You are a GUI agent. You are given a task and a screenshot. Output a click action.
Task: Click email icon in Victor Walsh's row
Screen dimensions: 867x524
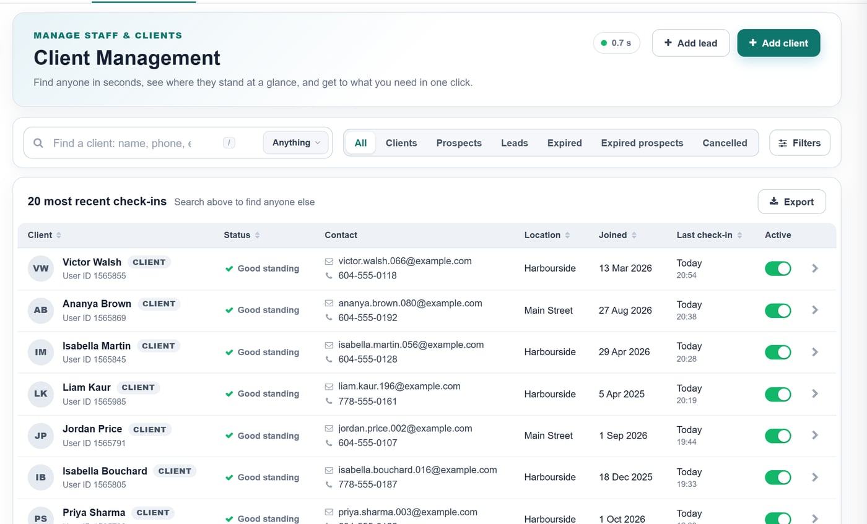pos(329,261)
